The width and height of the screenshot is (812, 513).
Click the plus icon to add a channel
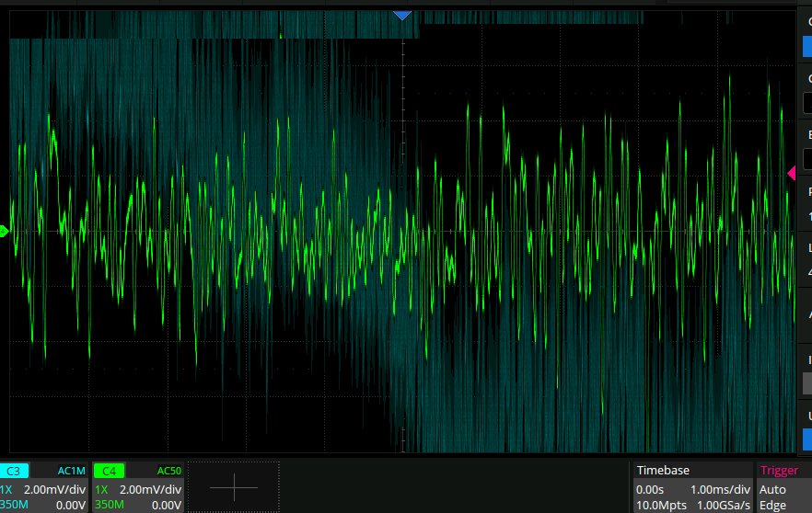click(x=234, y=486)
